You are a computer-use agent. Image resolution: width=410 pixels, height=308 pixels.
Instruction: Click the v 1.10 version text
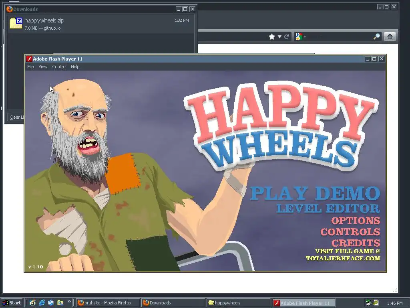click(36, 267)
